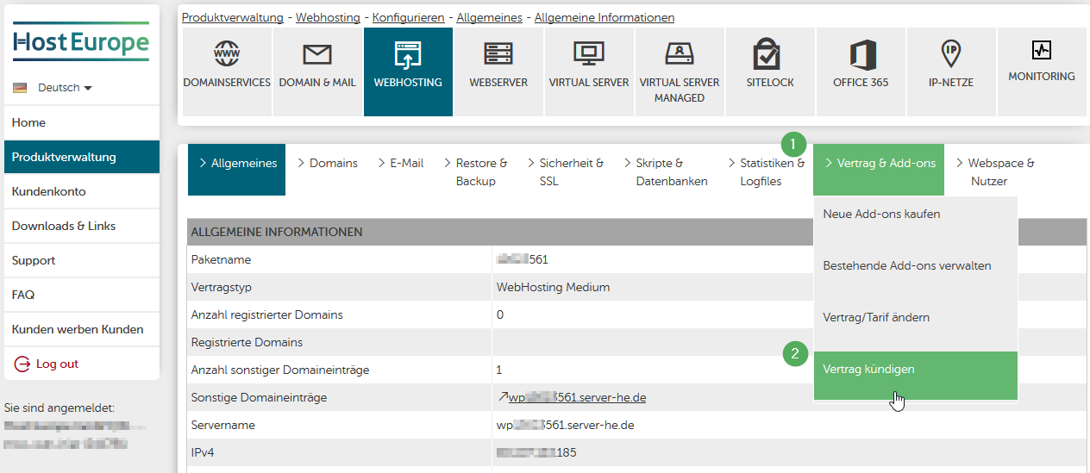Click Allgemeine Informationen breadcrumb link

pos(605,17)
